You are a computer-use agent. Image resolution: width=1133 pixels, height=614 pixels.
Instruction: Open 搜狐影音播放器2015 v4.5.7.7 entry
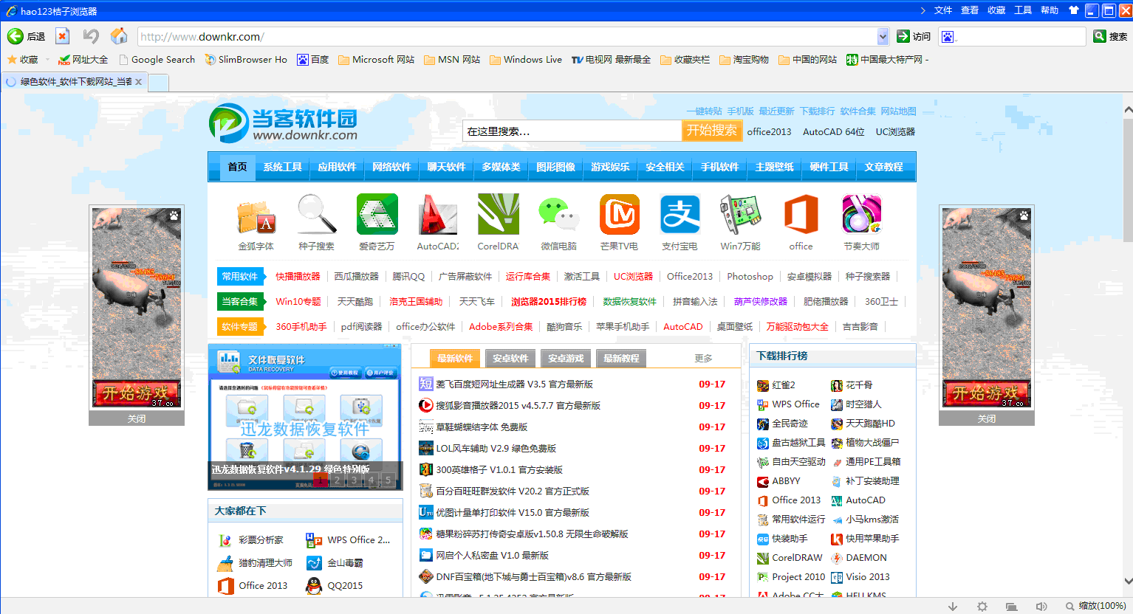pyautogui.click(x=518, y=406)
